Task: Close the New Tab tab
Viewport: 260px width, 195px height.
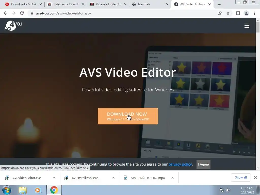Action: click(168, 5)
